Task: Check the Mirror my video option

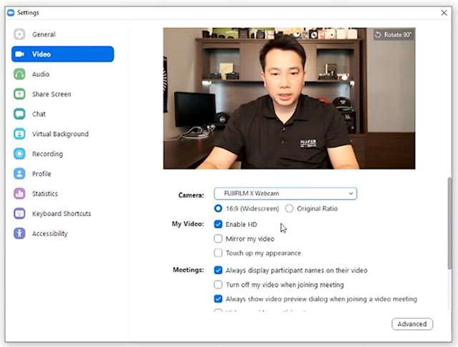Action: coord(218,239)
